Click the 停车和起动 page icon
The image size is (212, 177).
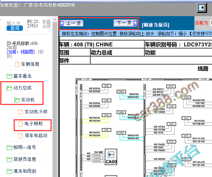(21, 136)
